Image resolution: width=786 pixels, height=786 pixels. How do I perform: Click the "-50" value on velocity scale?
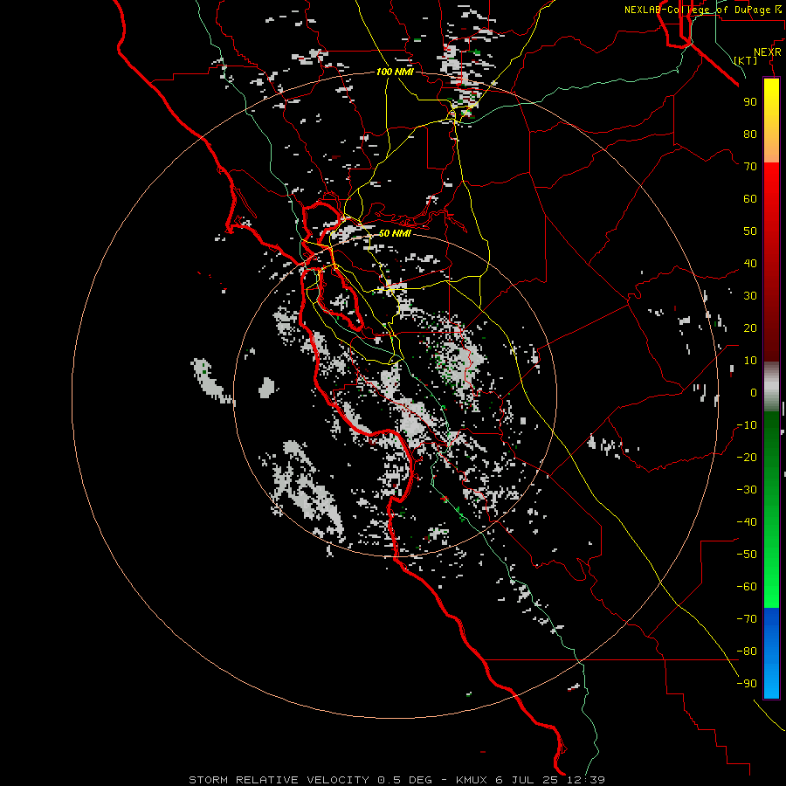[747, 555]
